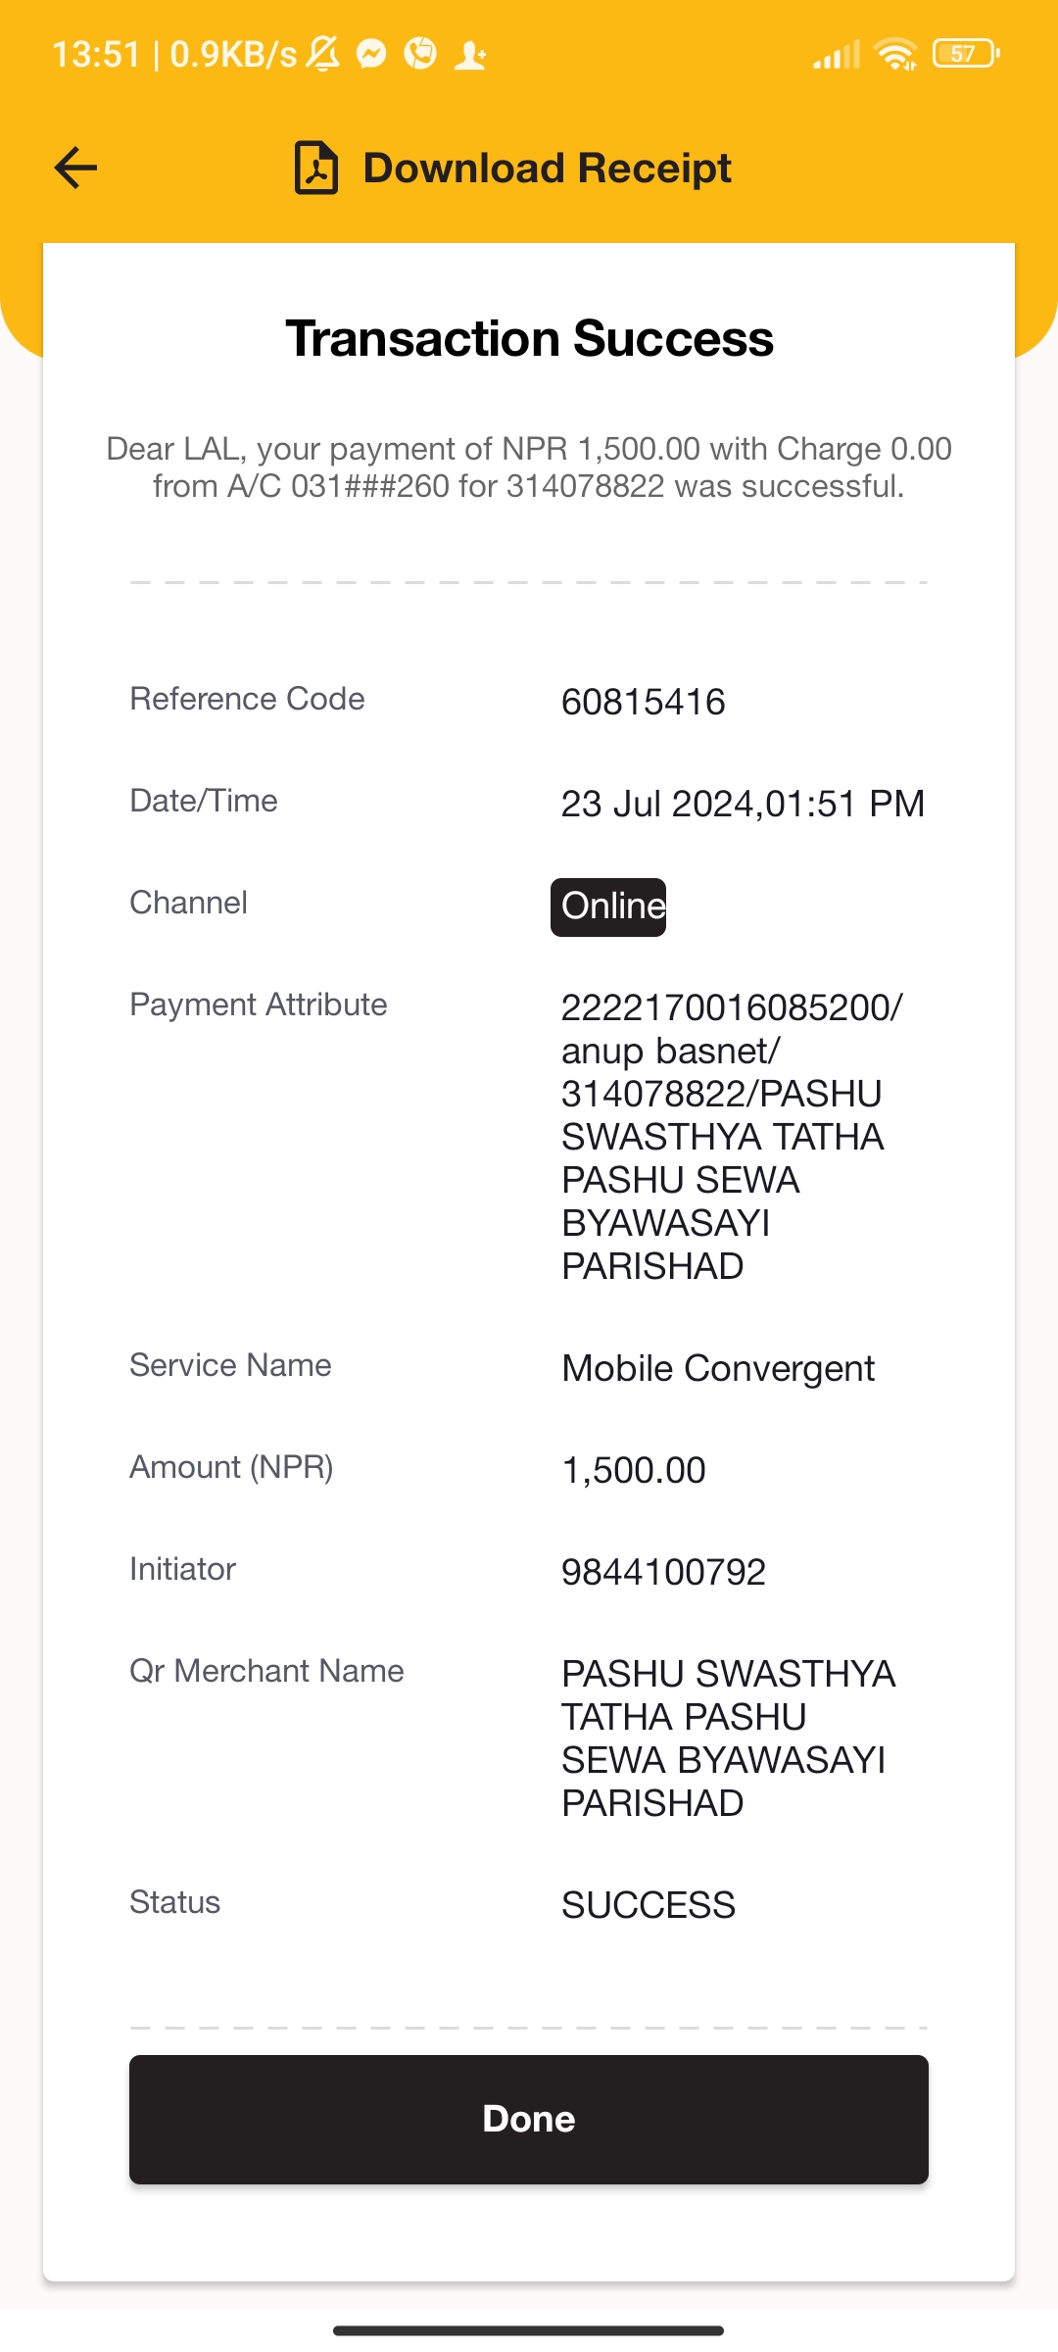The image size is (1058, 2352).
Task: Tap the battery level indicator
Action: (x=966, y=53)
